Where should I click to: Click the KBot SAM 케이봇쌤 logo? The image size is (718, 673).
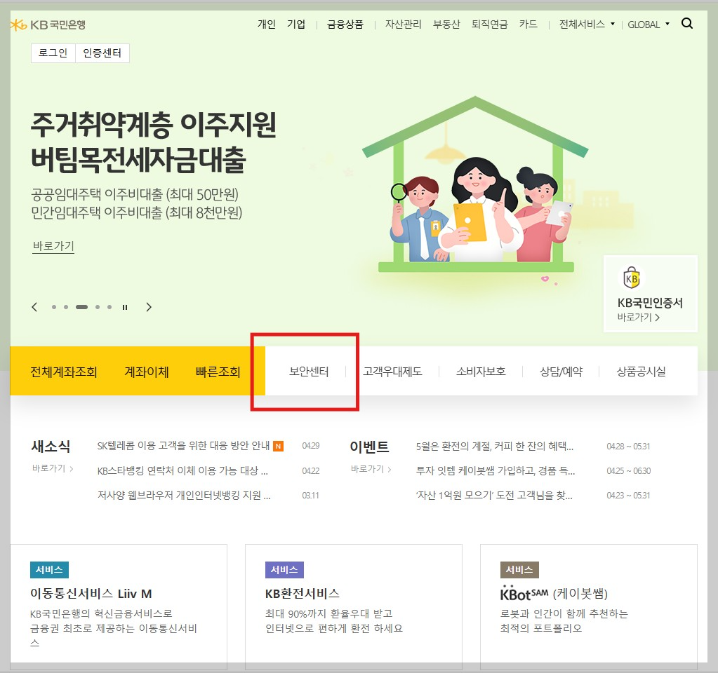524,592
